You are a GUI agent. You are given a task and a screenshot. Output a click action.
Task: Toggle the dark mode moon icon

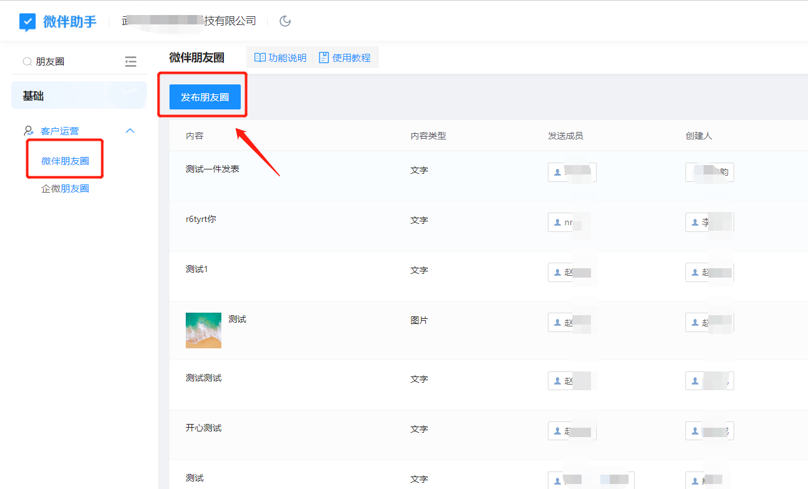(285, 21)
